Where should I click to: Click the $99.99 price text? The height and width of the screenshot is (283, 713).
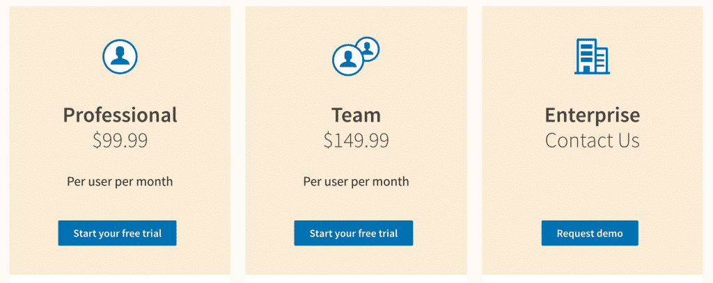coord(120,140)
